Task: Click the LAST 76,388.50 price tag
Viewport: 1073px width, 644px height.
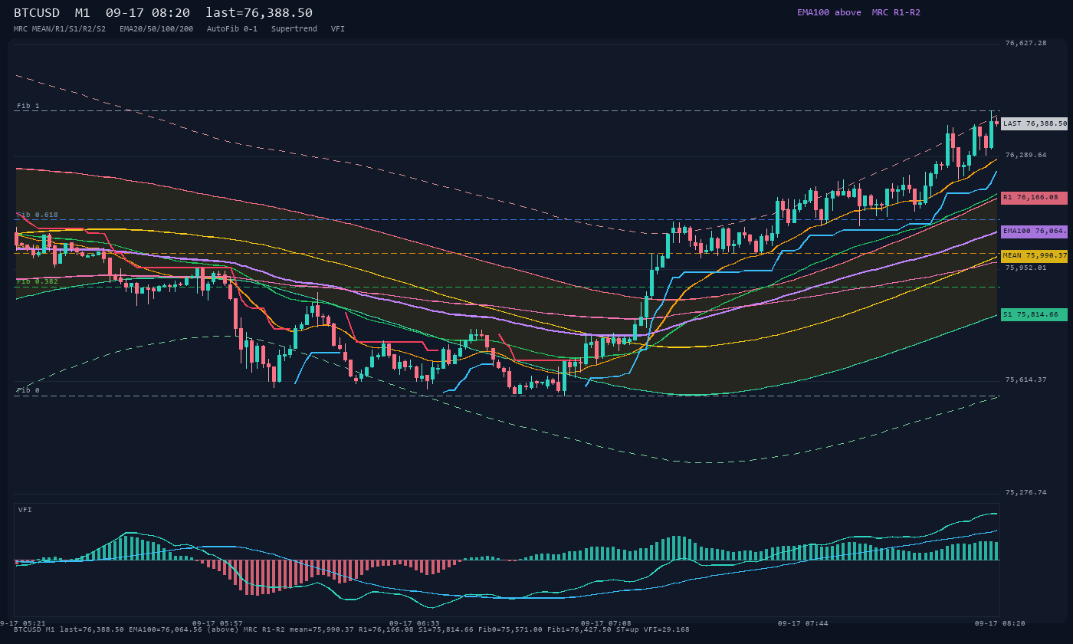Action: tap(1034, 123)
